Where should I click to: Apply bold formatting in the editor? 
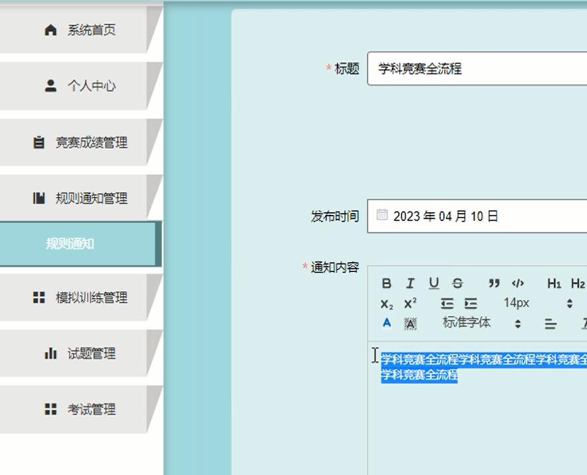click(x=386, y=283)
